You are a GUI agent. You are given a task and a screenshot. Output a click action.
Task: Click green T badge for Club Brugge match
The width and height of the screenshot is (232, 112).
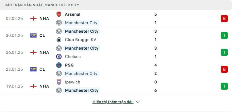coord(224,36)
